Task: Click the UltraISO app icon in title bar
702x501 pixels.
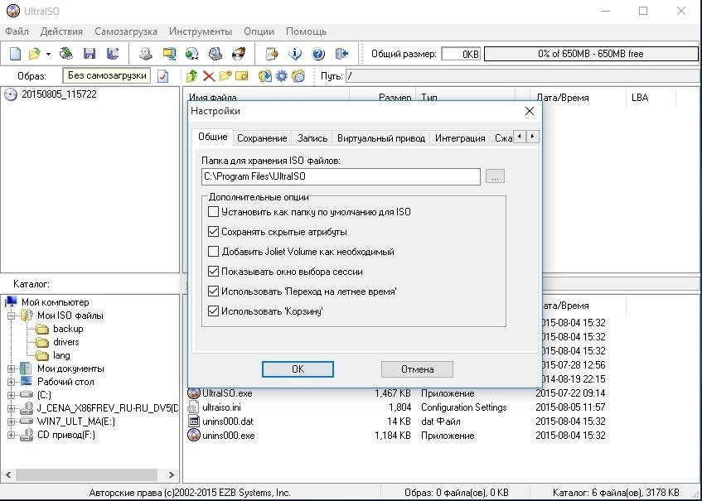Action: 12,11
